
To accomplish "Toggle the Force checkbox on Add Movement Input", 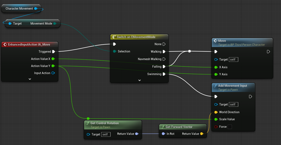I will pos(230,127).
